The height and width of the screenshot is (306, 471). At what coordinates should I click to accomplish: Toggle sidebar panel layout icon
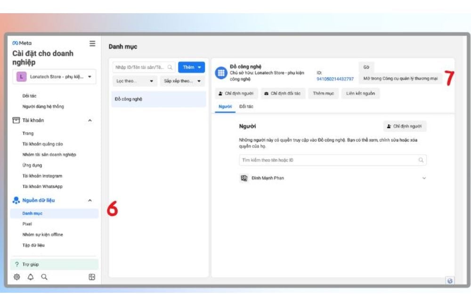(x=92, y=277)
